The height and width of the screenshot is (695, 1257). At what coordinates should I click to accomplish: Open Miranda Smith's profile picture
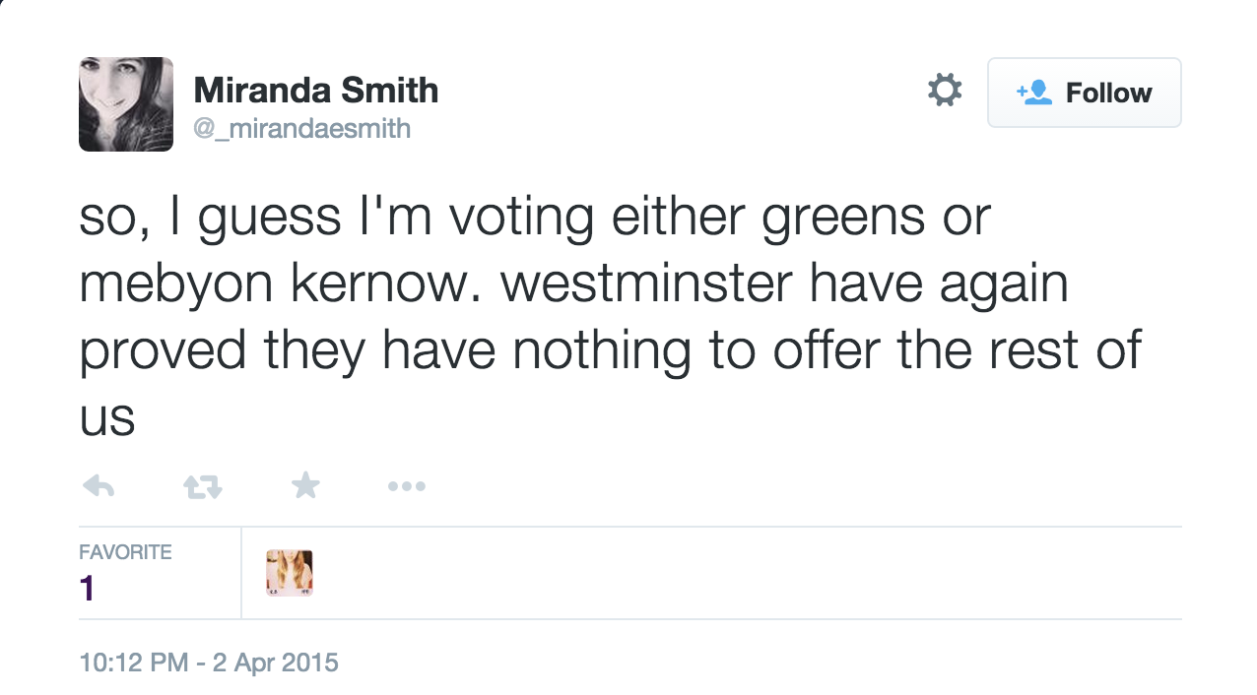[x=126, y=104]
